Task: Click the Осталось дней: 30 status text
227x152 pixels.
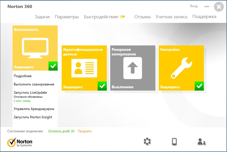Action: pyautogui.click(x=61, y=131)
